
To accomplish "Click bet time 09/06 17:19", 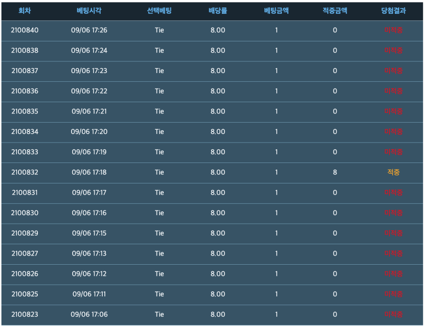I will (x=89, y=152).
